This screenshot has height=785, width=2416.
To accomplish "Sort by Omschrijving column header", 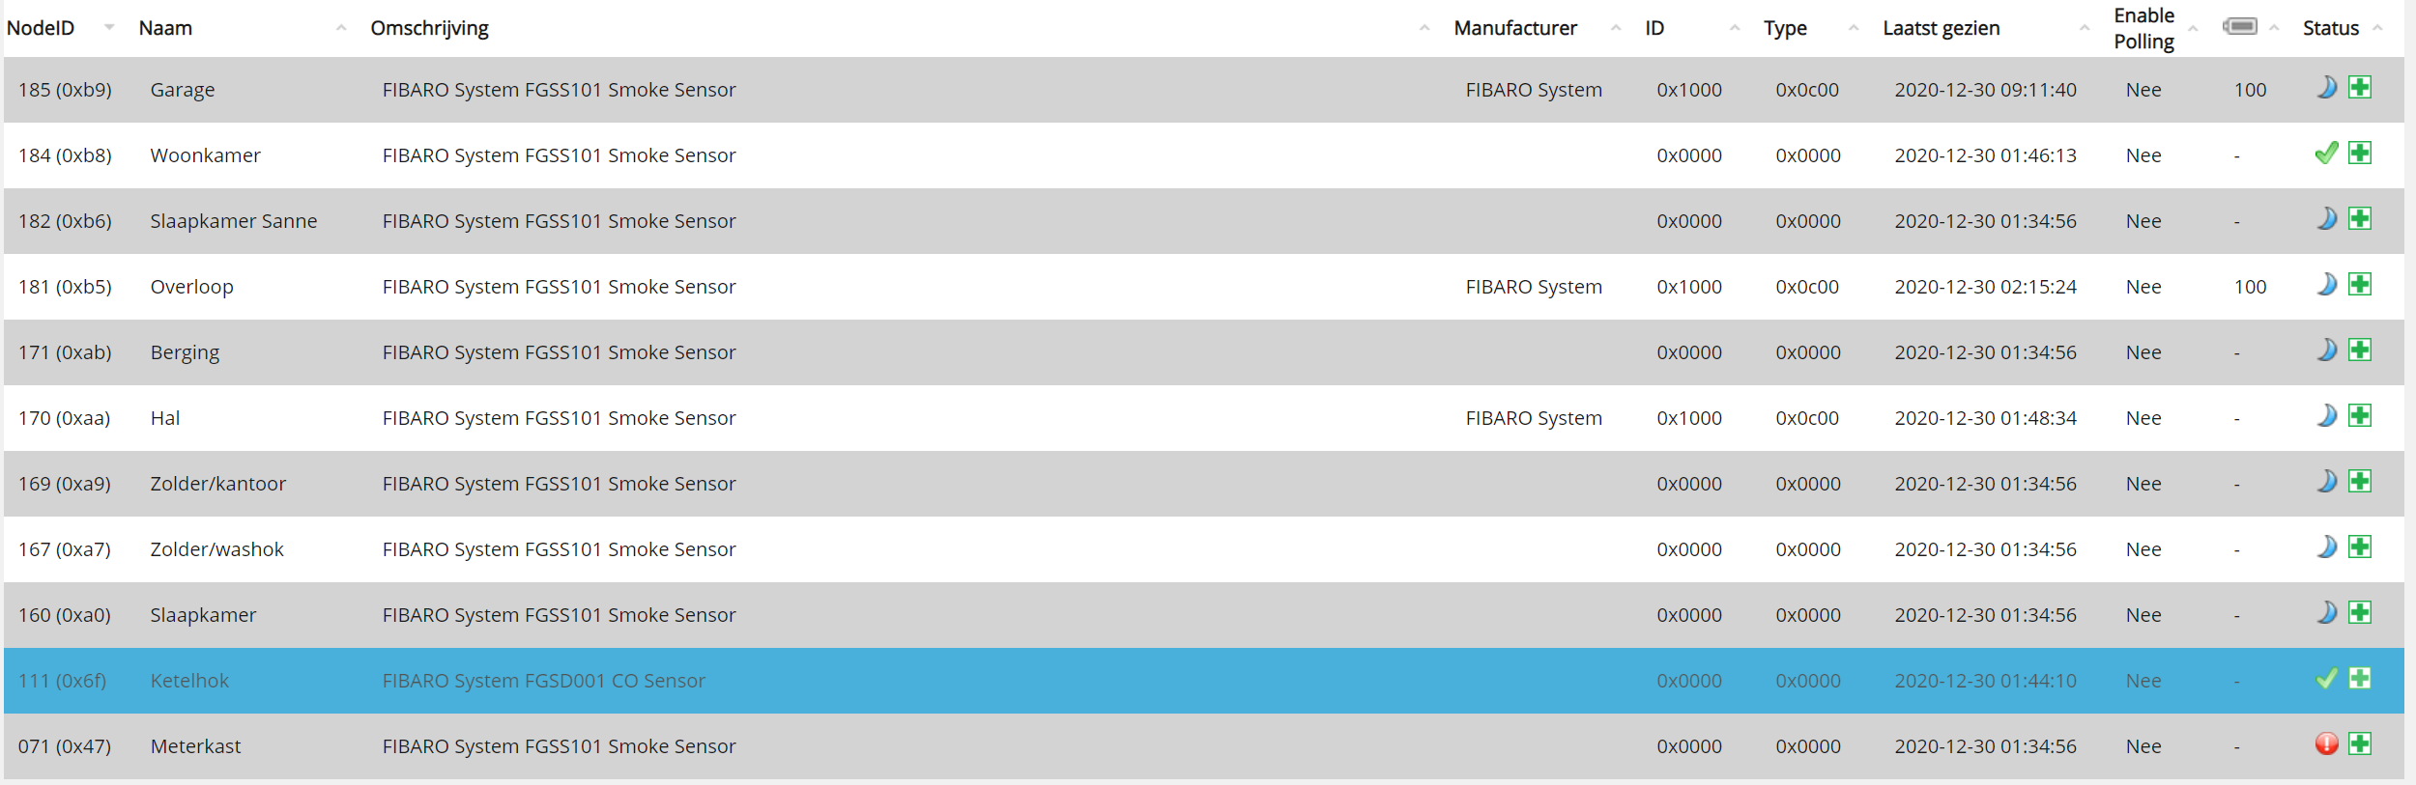I will (x=429, y=28).
